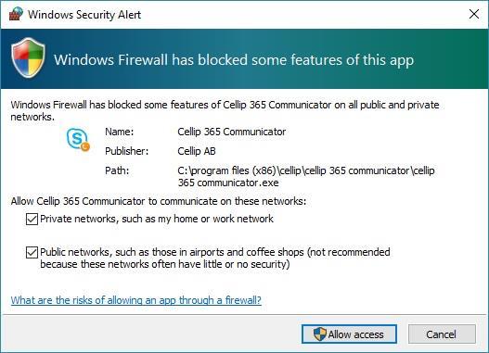This screenshot has height=353, width=489.
Task: Cancel the Windows Security Alert dialog
Action: click(x=442, y=334)
